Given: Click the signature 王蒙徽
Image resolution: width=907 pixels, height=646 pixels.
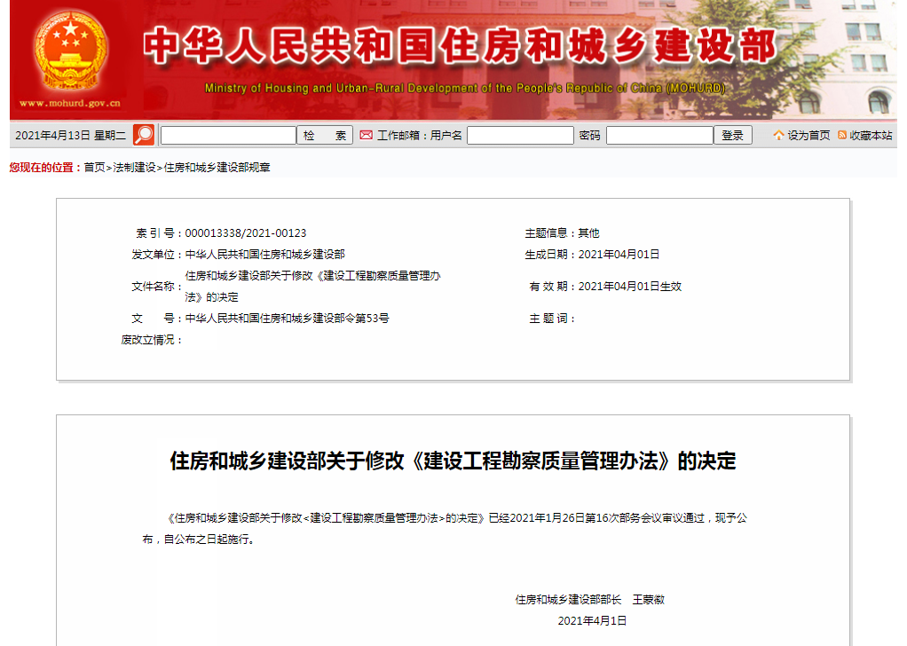Looking at the screenshot, I should coord(649,600).
